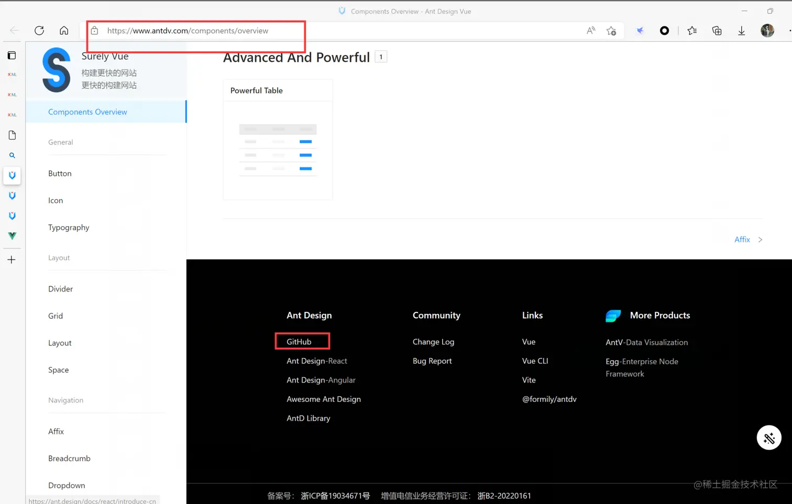Click the black circle extension icon
This screenshot has height=504, width=792.
click(x=664, y=30)
